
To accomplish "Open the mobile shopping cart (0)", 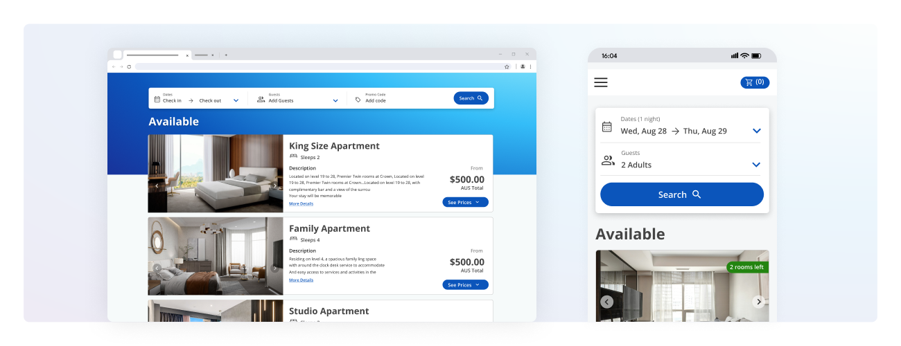I will [x=755, y=82].
